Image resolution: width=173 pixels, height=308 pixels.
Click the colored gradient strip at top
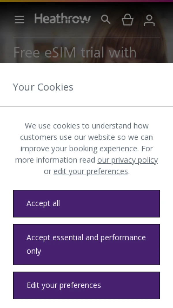[x=86, y=1]
